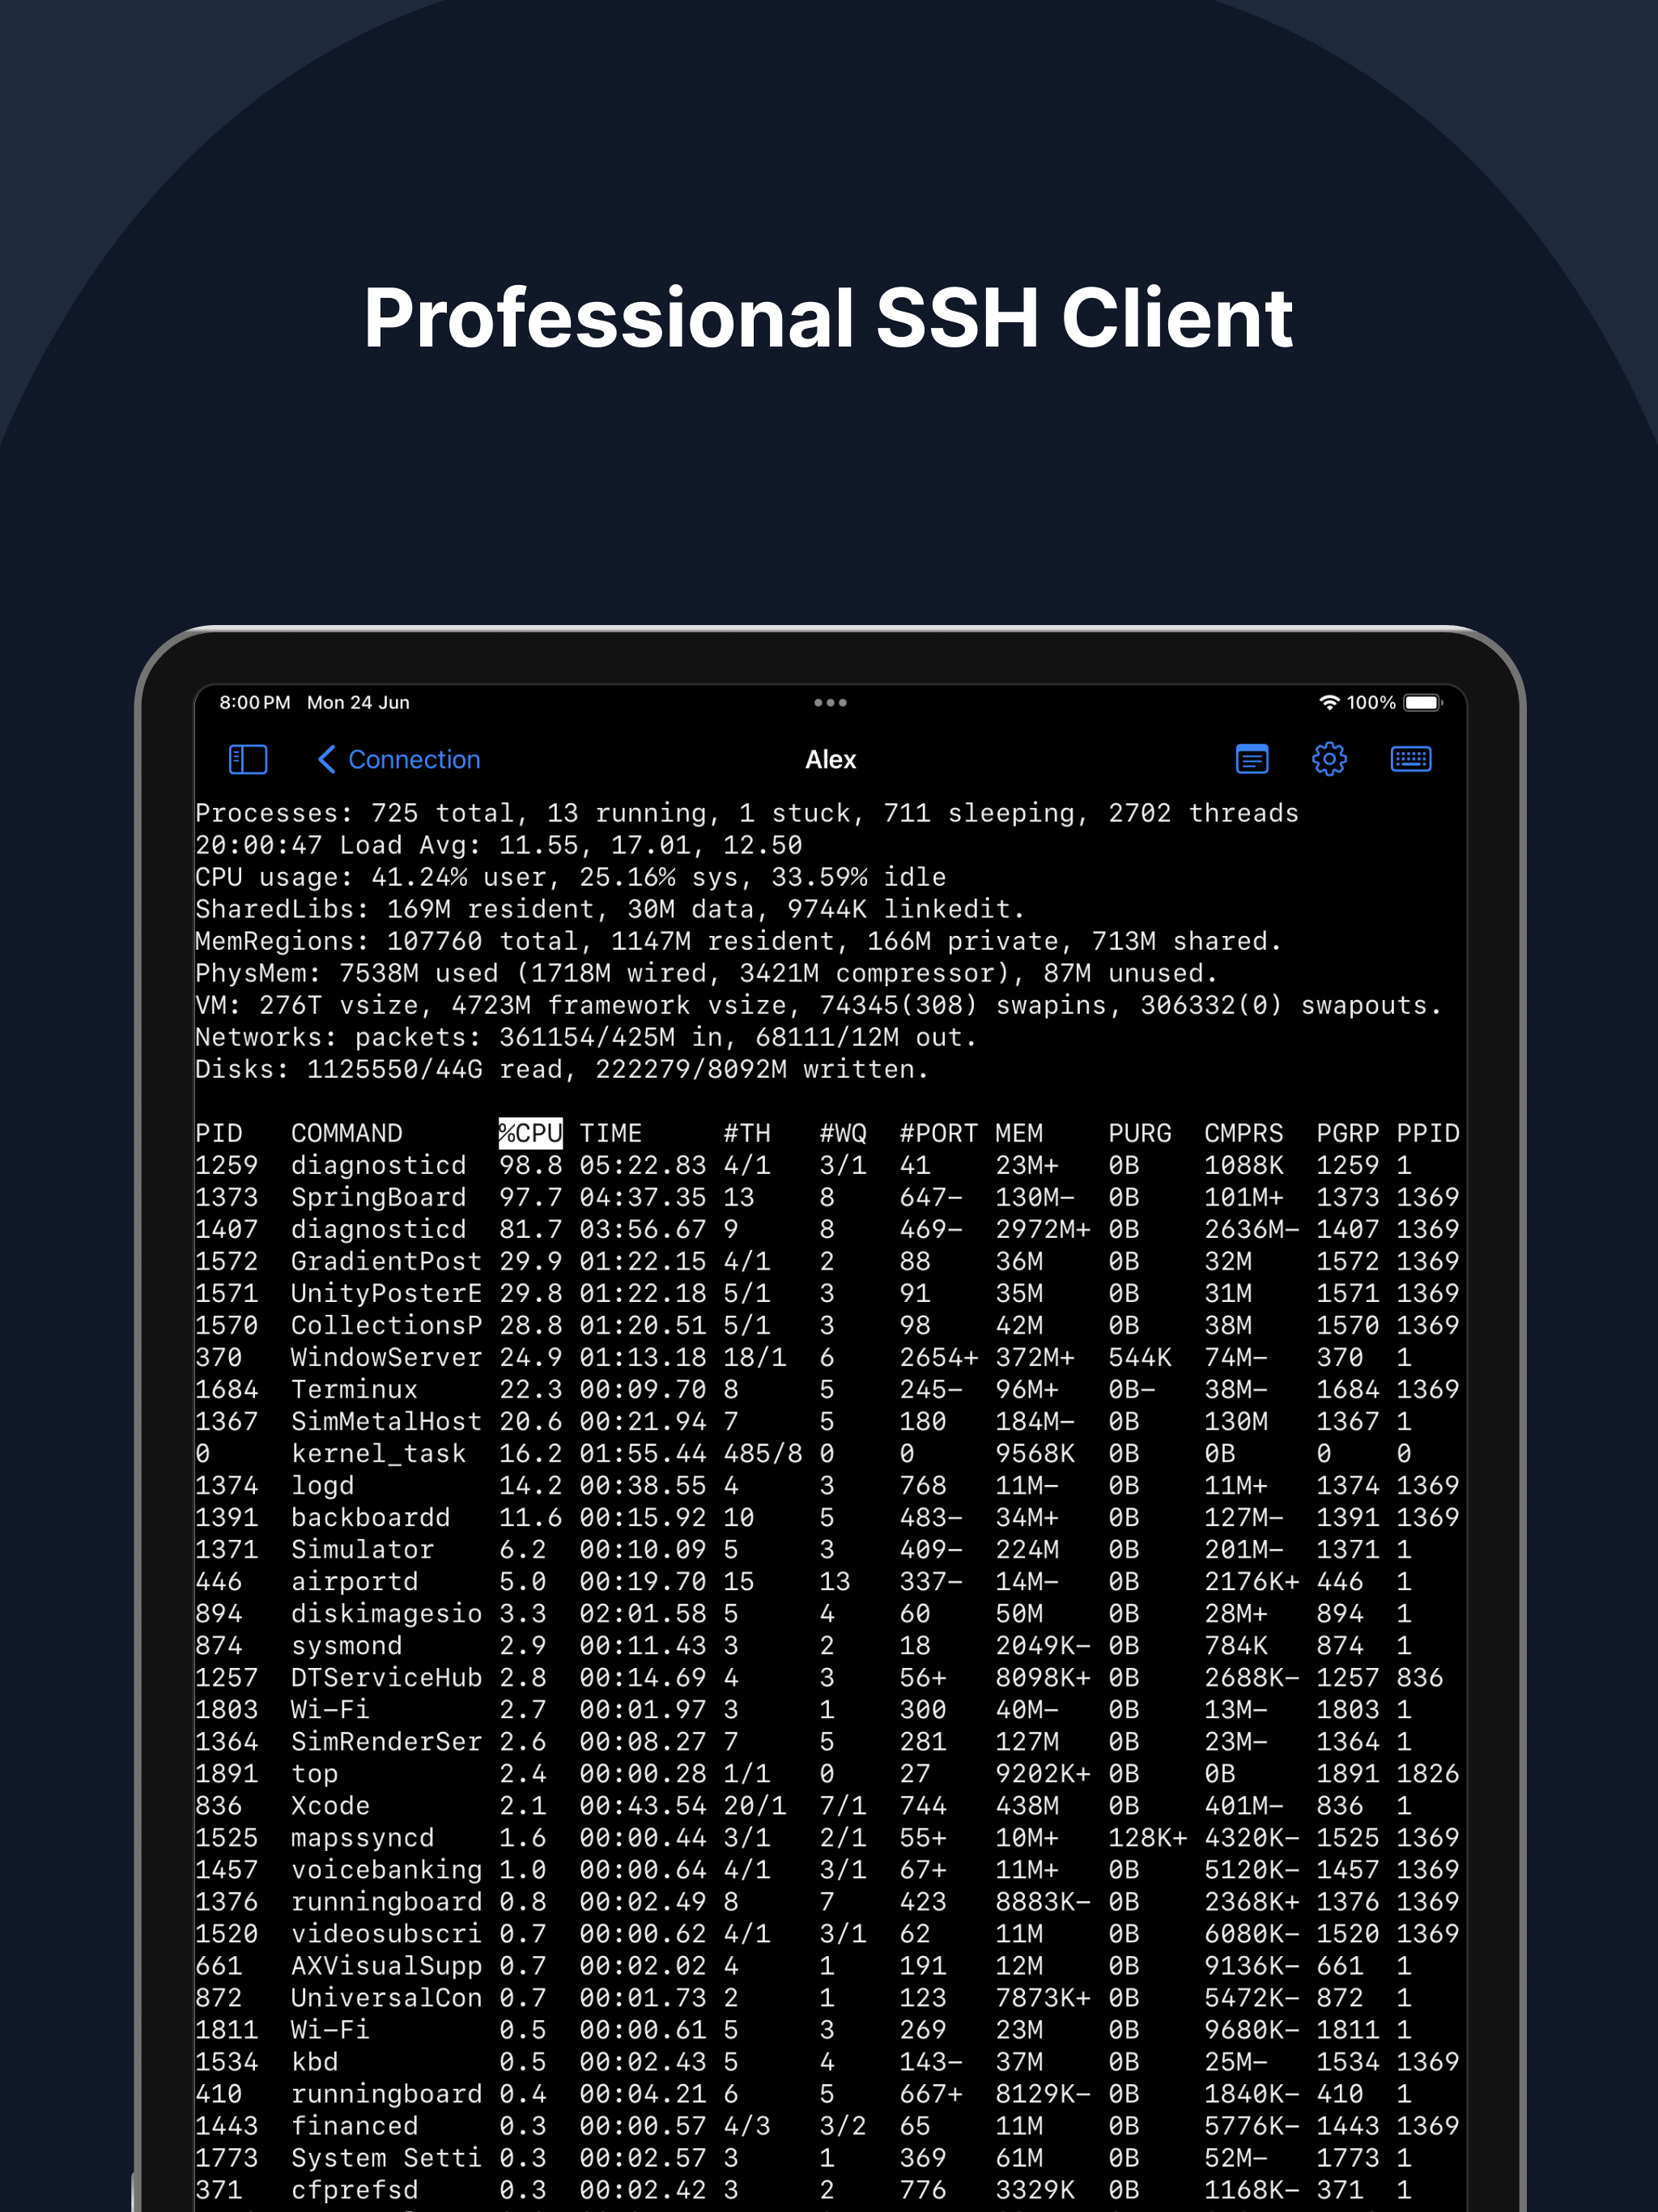The image size is (1658, 2212).
Task: Select the sysmond process name
Action: [x=347, y=1646]
